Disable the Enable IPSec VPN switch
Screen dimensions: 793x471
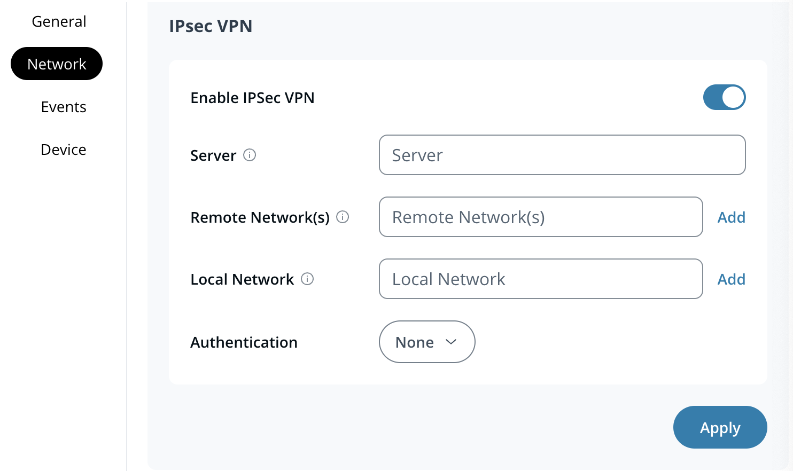724,97
